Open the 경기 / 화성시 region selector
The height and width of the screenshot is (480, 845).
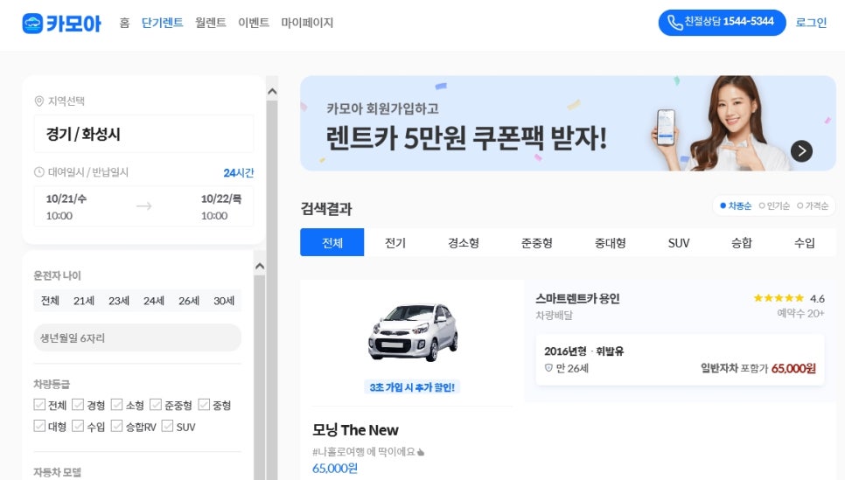143,134
